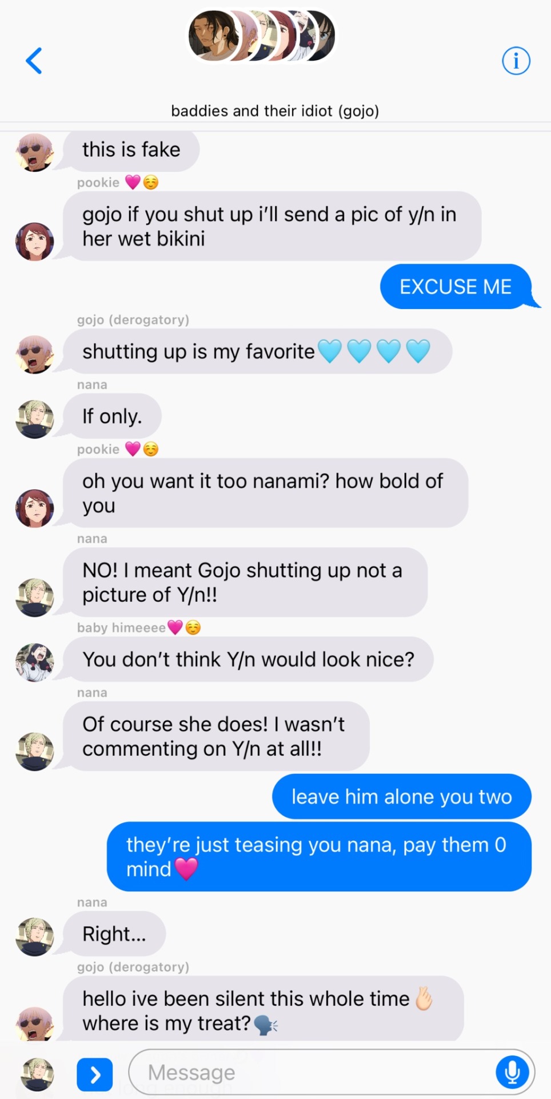551x1099 pixels.
Task: Tap baby himeeee's avatar
Action: pos(34,662)
